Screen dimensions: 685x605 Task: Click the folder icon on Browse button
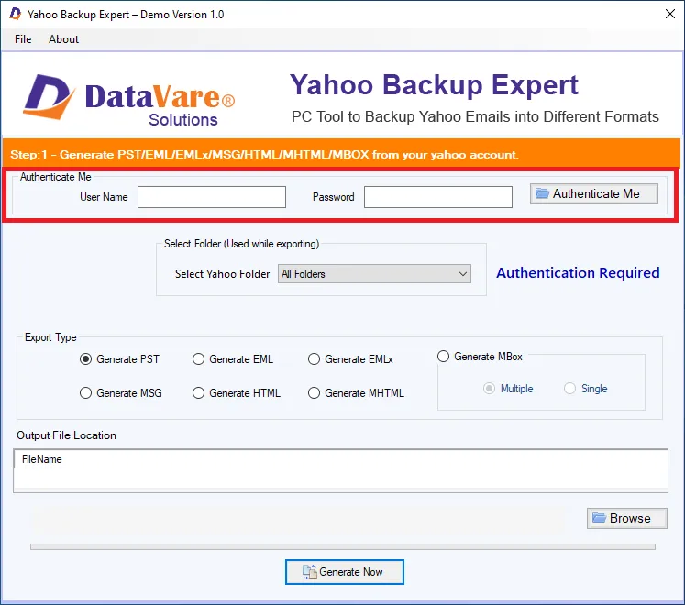coord(599,518)
